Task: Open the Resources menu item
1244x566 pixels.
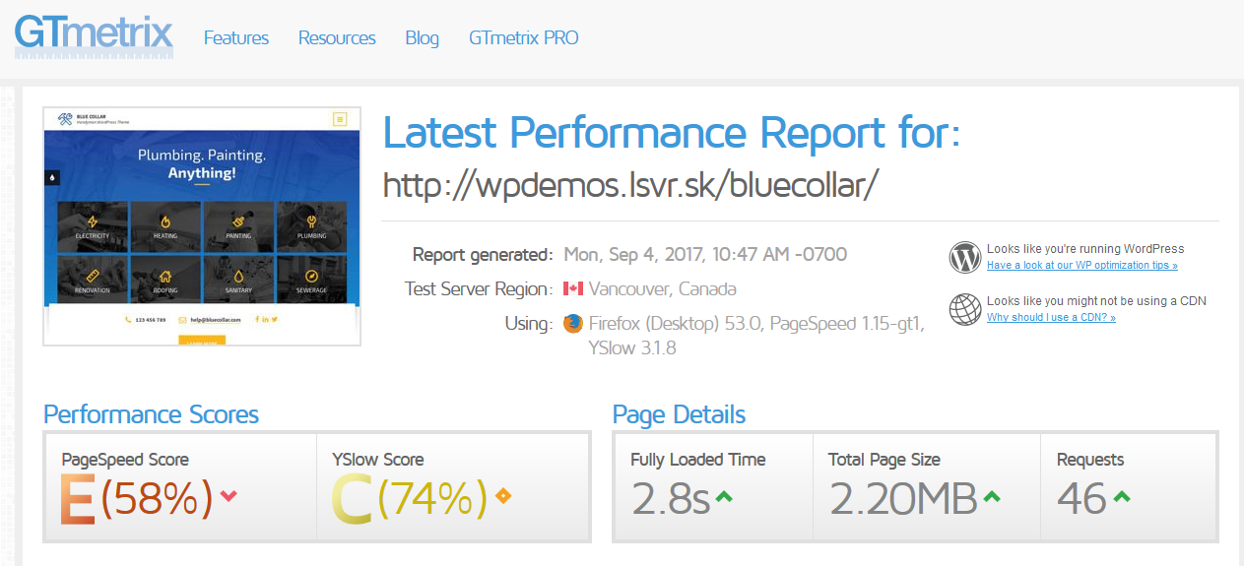Action: pos(337,38)
